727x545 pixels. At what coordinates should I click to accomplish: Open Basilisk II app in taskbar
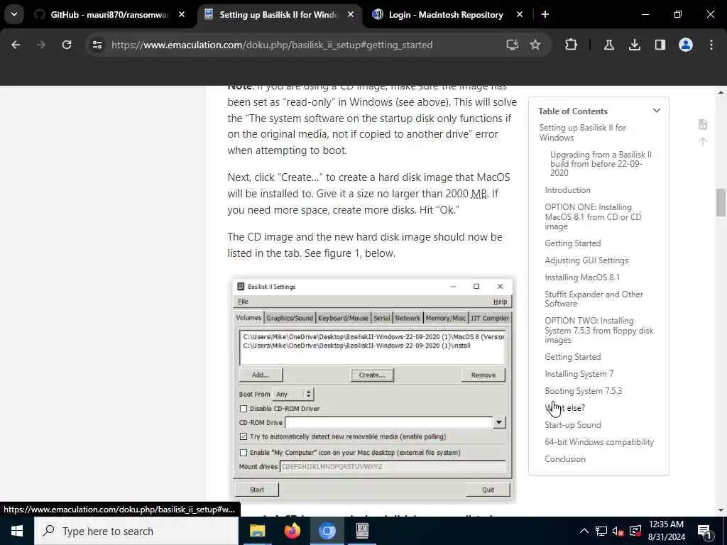pos(362,531)
